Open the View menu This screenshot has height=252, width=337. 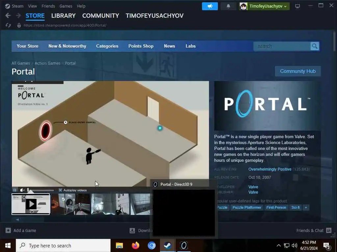33,6
